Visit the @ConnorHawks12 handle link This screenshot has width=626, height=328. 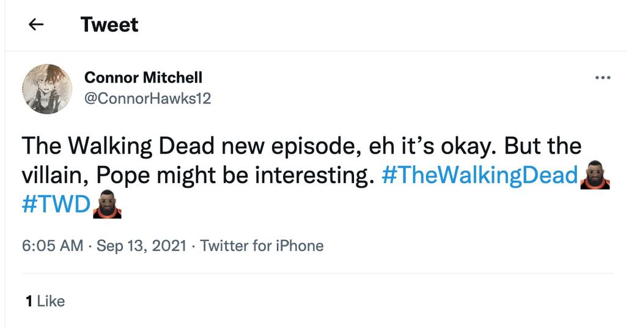(147, 98)
